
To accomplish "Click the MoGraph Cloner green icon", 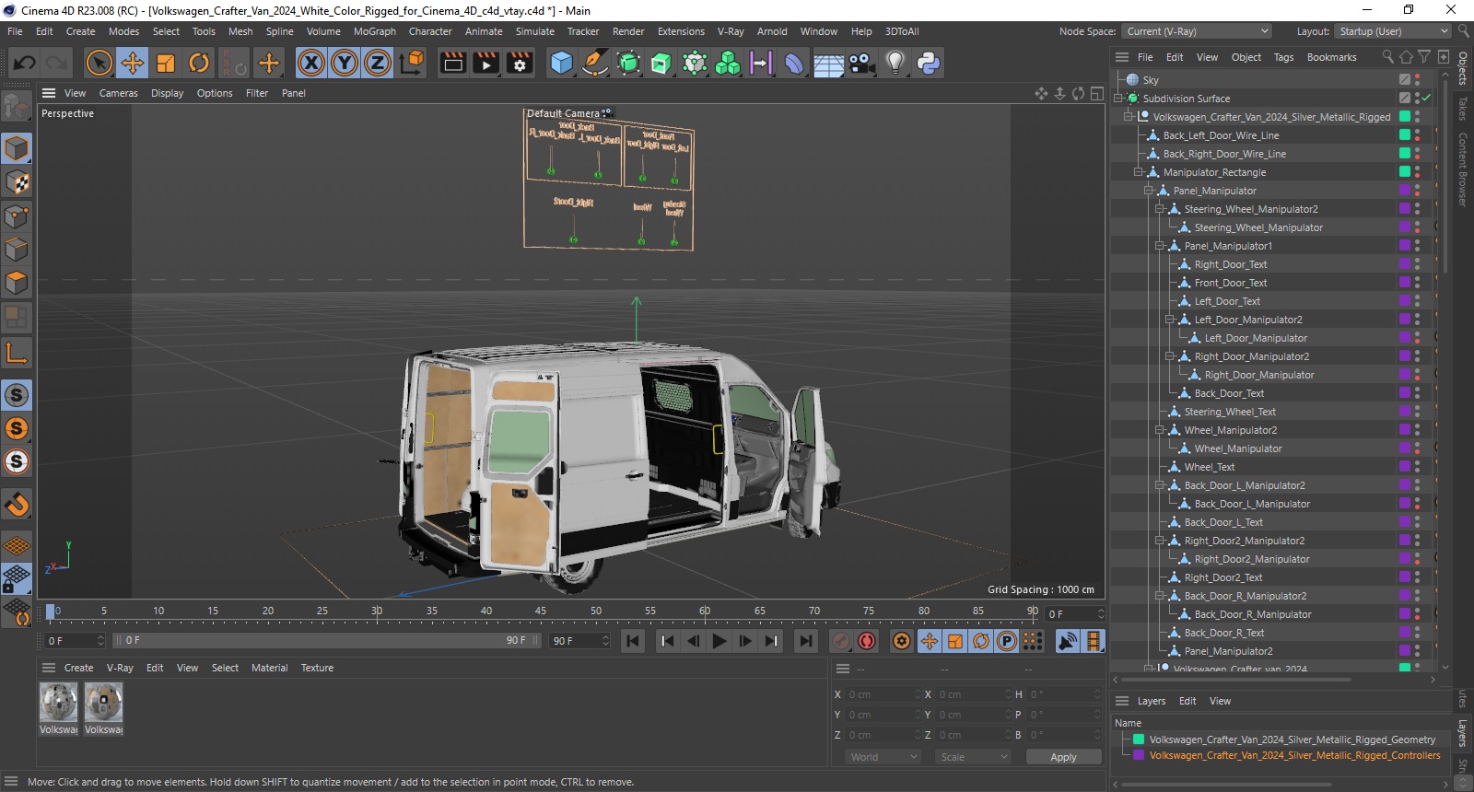I will 728,63.
